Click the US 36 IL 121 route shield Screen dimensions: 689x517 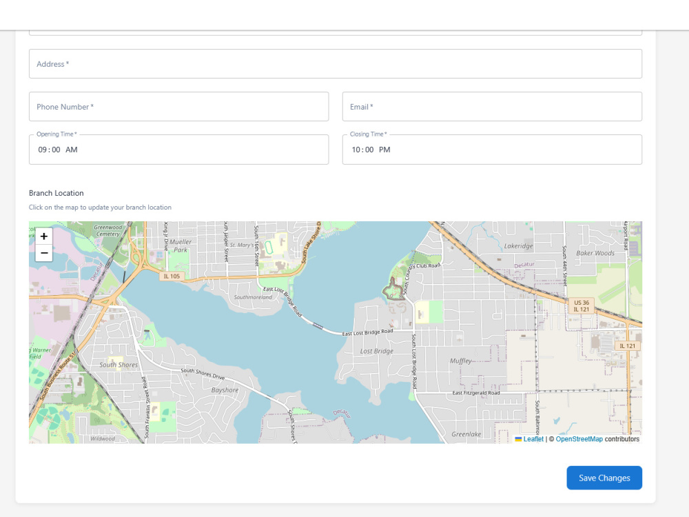[x=582, y=306]
